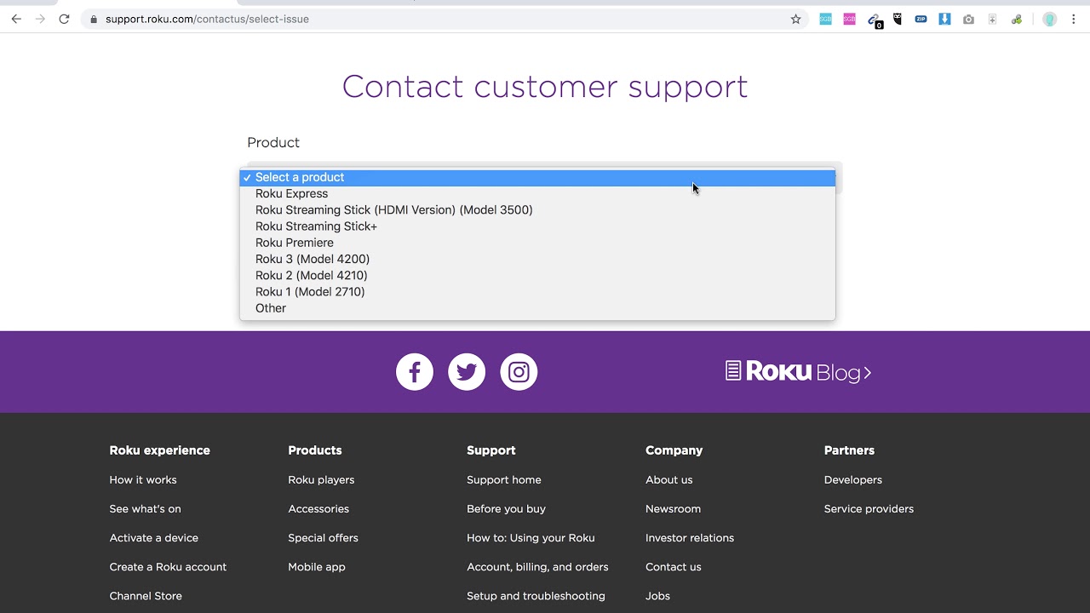Image resolution: width=1090 pixels, height=613 pixels.
Task: Open Roku Instagram page icon
Action: 519,372
